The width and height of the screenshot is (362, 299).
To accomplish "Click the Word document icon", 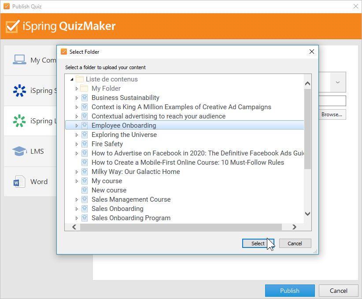I will point(19,181).
